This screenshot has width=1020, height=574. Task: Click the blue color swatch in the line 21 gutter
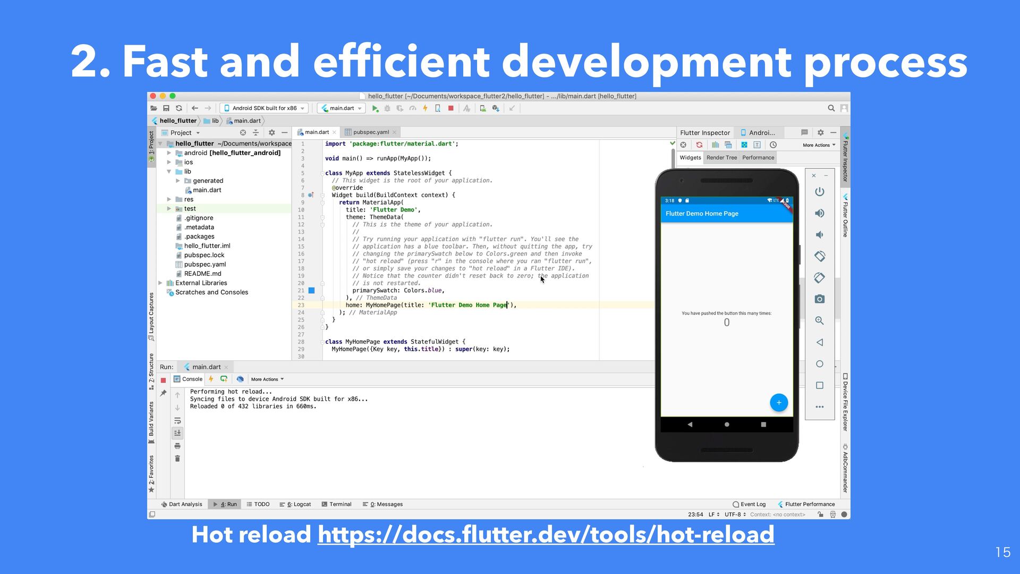pos(312,291)
